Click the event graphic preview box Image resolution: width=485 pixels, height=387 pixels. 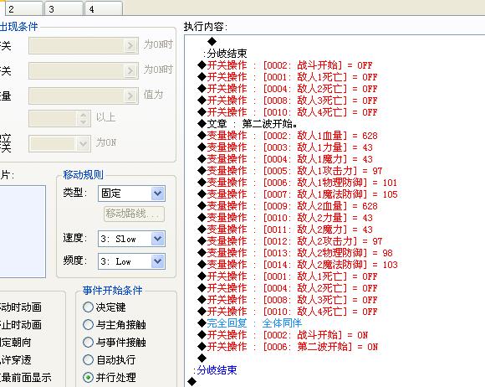(23, 231)
